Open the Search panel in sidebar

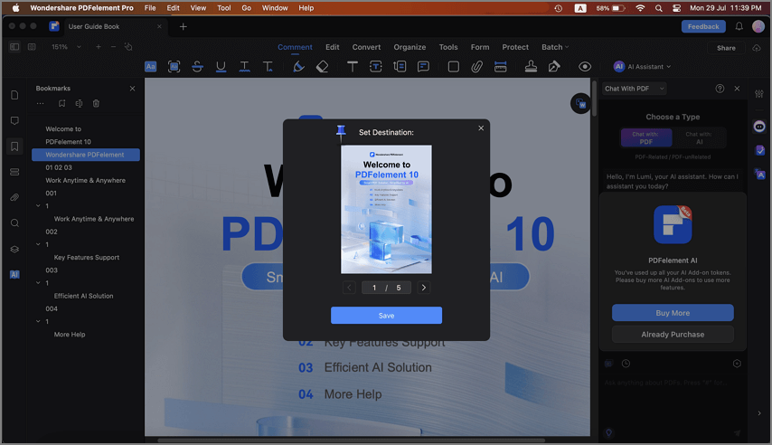(14, 223)
